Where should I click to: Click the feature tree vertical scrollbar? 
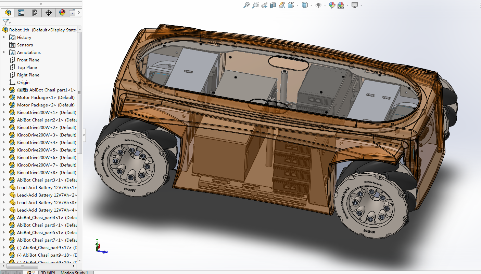[x=80, y=93]
